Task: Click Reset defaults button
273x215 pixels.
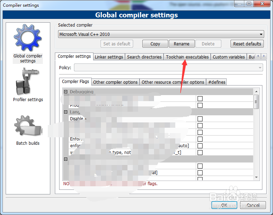Action: [x=247, y=44]
